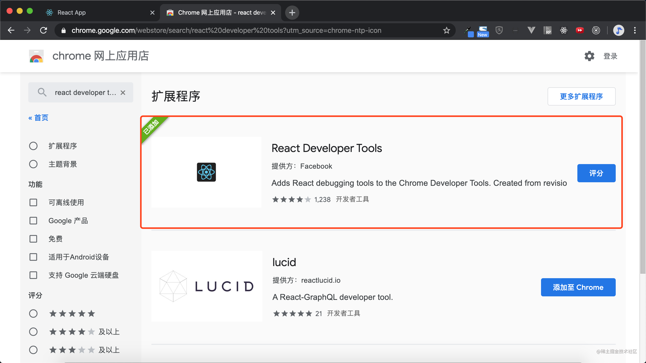Close the Chrome web store tab
Viewport: 646px width, 363px height.
tap(273, 13)
